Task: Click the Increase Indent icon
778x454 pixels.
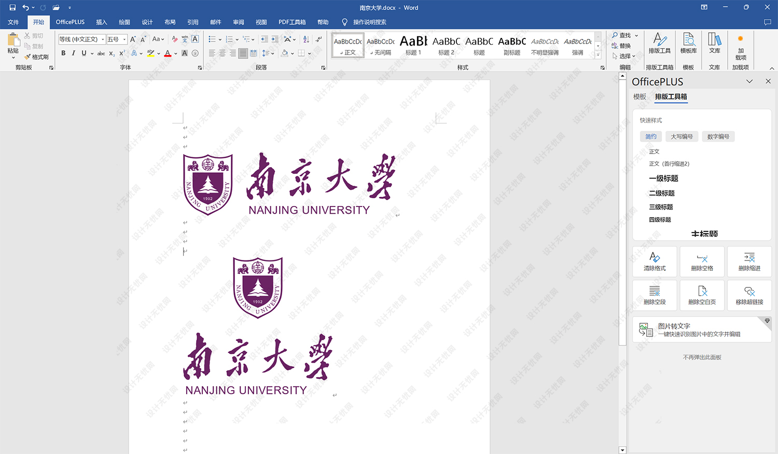Action: pos(275,39)
